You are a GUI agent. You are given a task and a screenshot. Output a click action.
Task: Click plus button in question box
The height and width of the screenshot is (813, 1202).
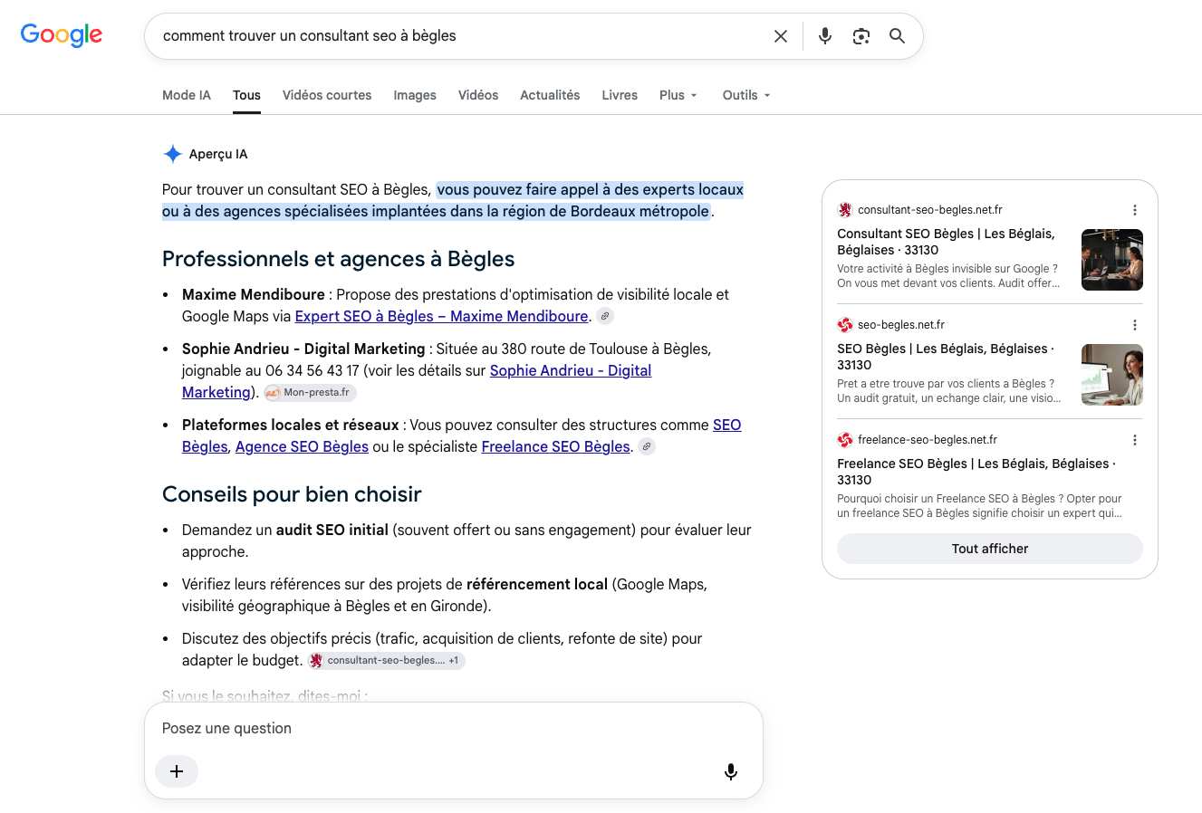pos(177,771)
